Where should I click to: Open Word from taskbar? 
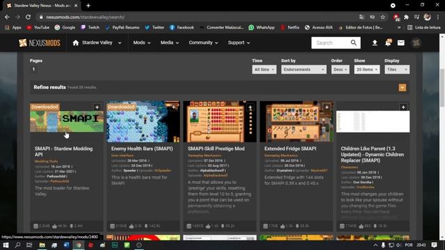point(66,245)
